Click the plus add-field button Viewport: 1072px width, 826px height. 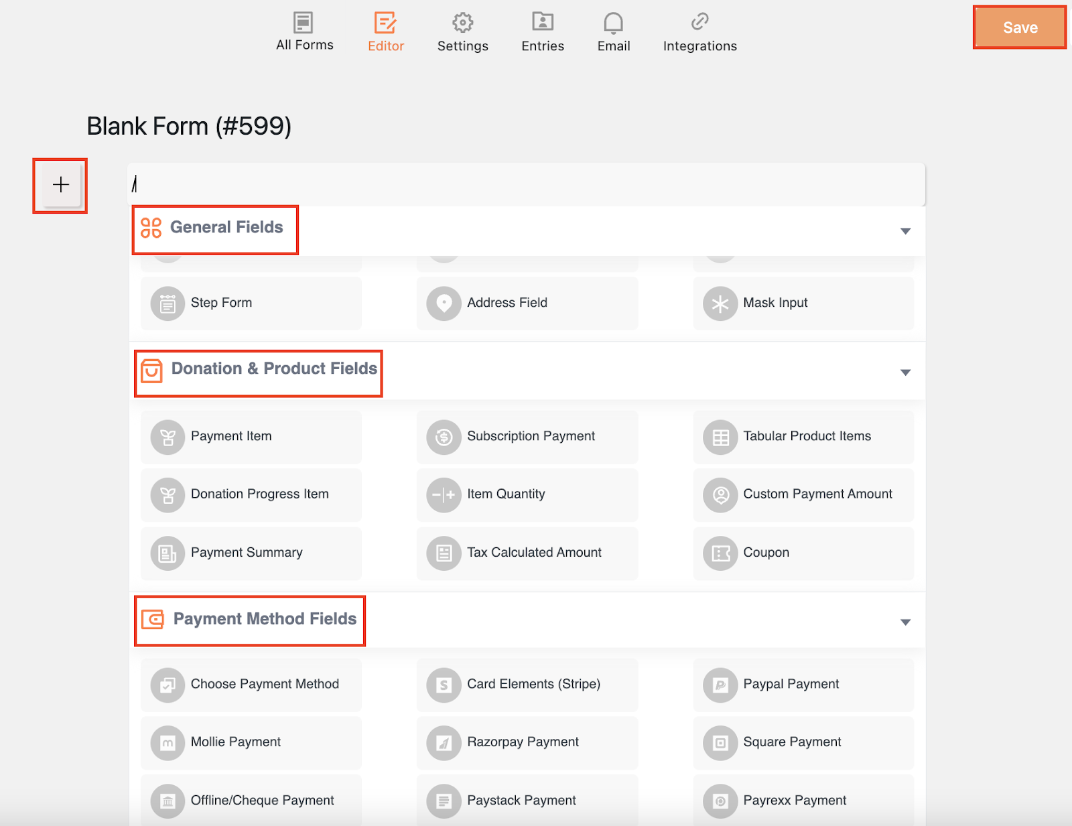61,185
